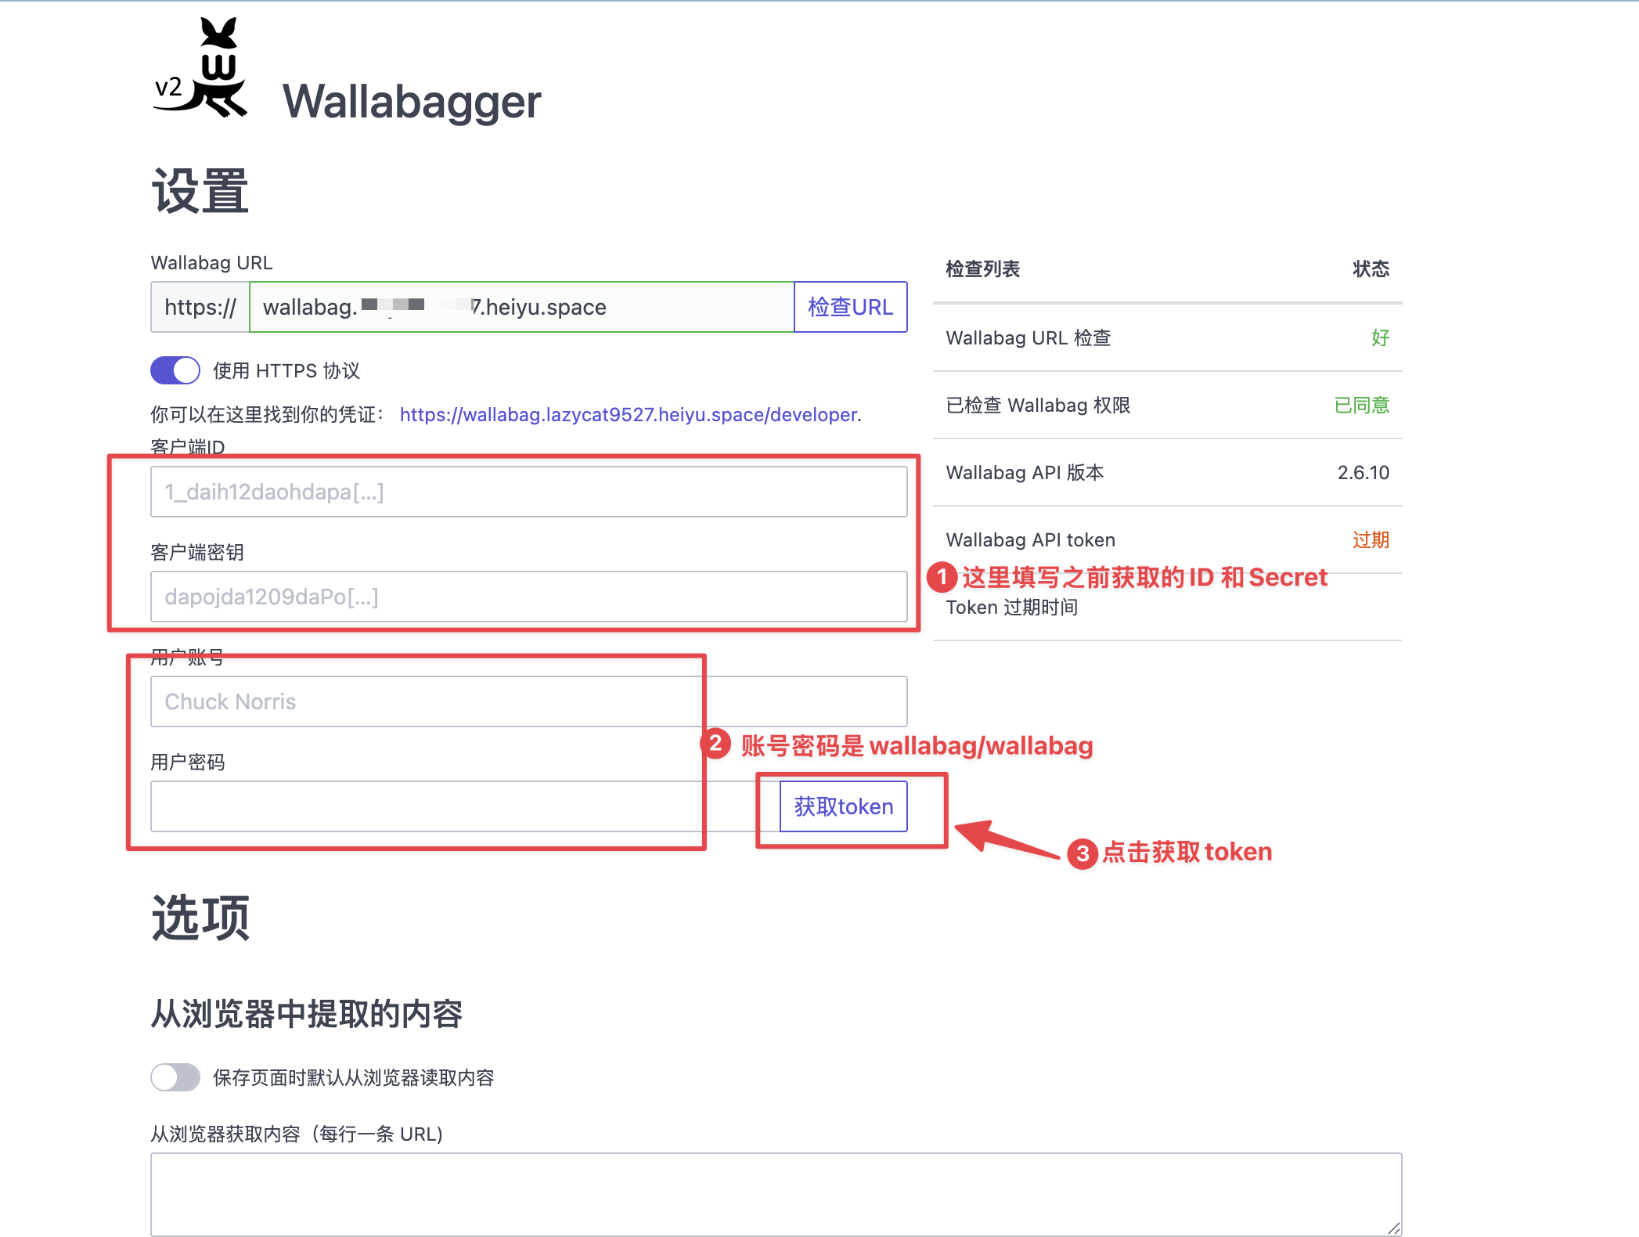Click the Wallabag API 版本 row label

point(1025,473)
